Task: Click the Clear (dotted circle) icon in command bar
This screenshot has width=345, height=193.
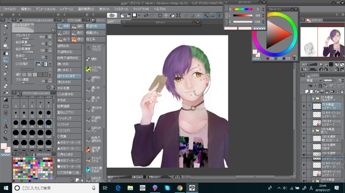Action: pos(160,15)
